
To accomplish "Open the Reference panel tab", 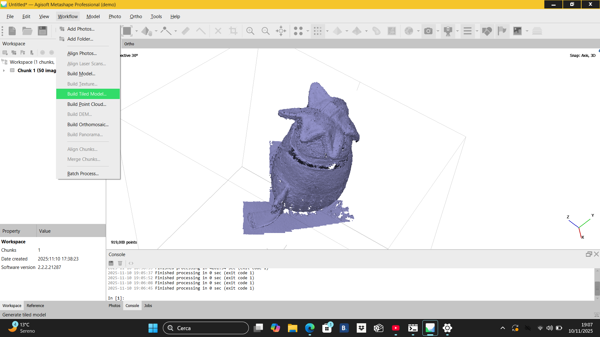I will (35, 305).
